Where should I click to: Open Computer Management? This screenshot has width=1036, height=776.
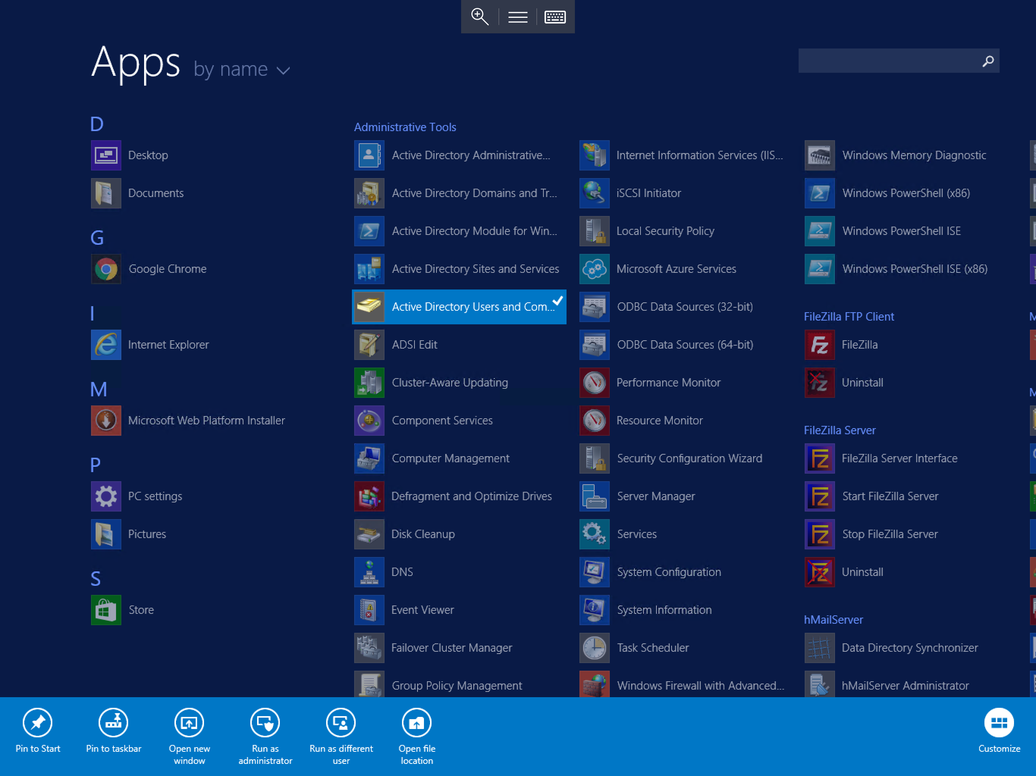click(x=459, y=459)
